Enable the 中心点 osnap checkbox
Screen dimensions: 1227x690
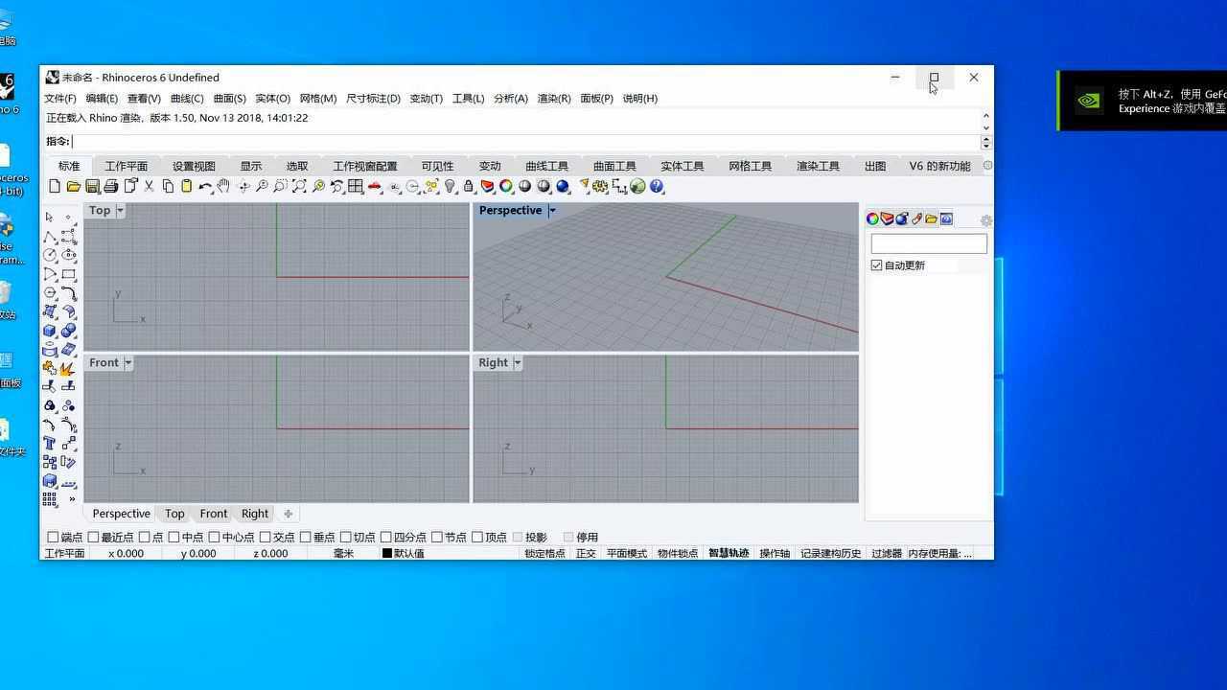(215, 538)
